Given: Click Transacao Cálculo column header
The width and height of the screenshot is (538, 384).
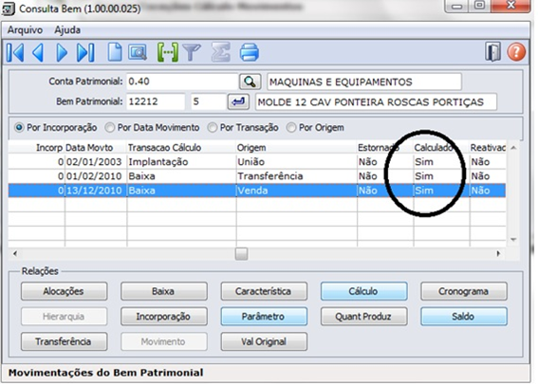Looking at the screenshot, I should (x=181, y=148).
